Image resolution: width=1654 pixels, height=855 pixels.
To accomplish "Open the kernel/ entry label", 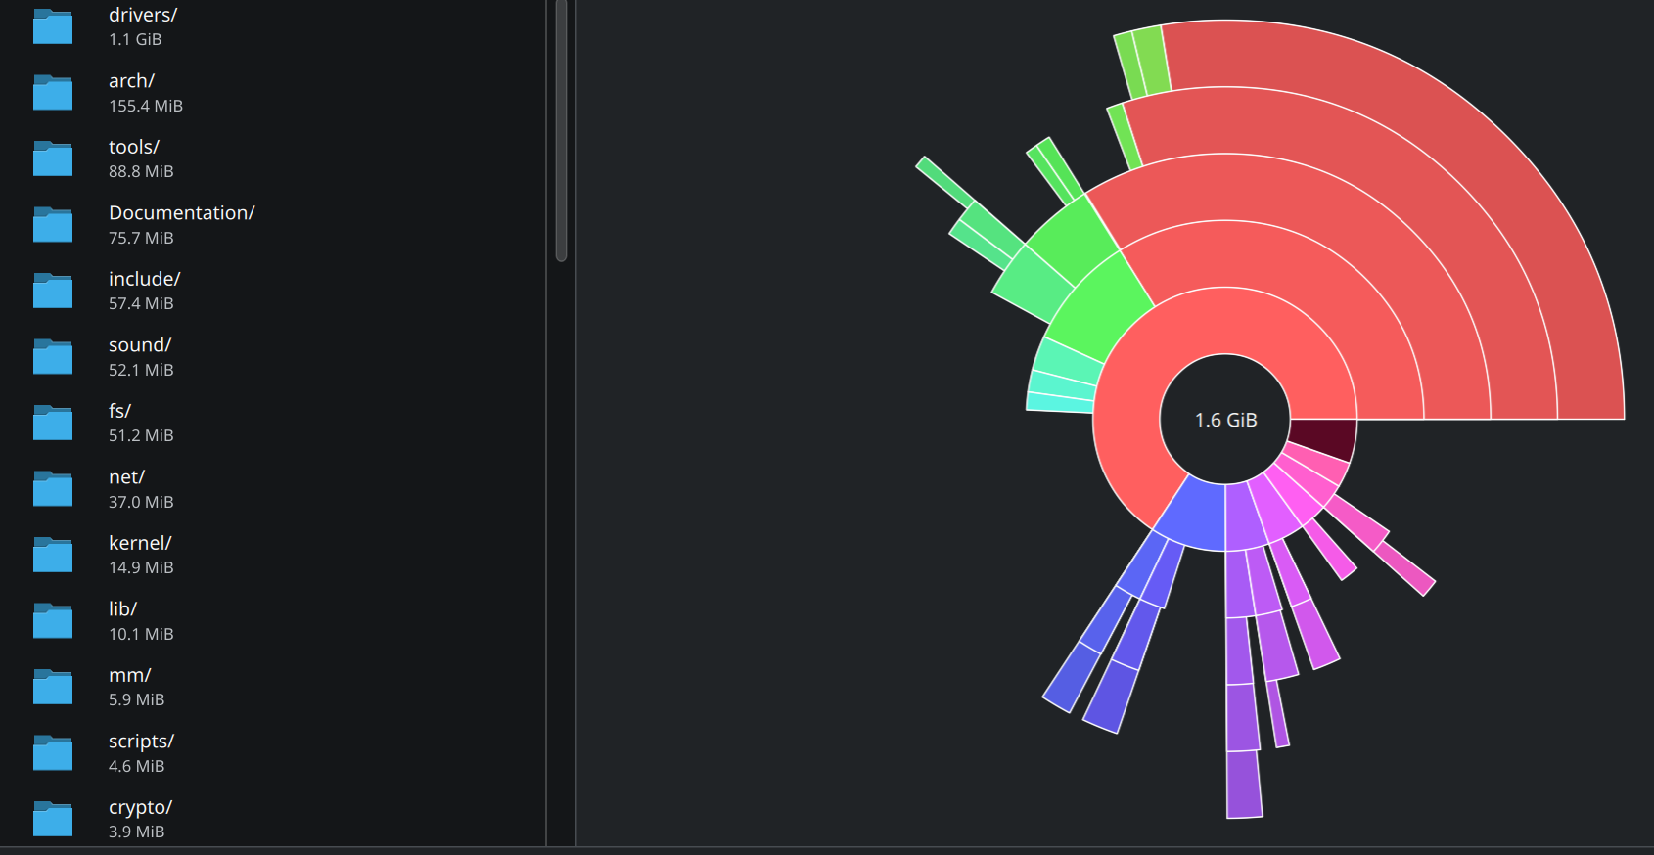I will [x=140, y=543].
